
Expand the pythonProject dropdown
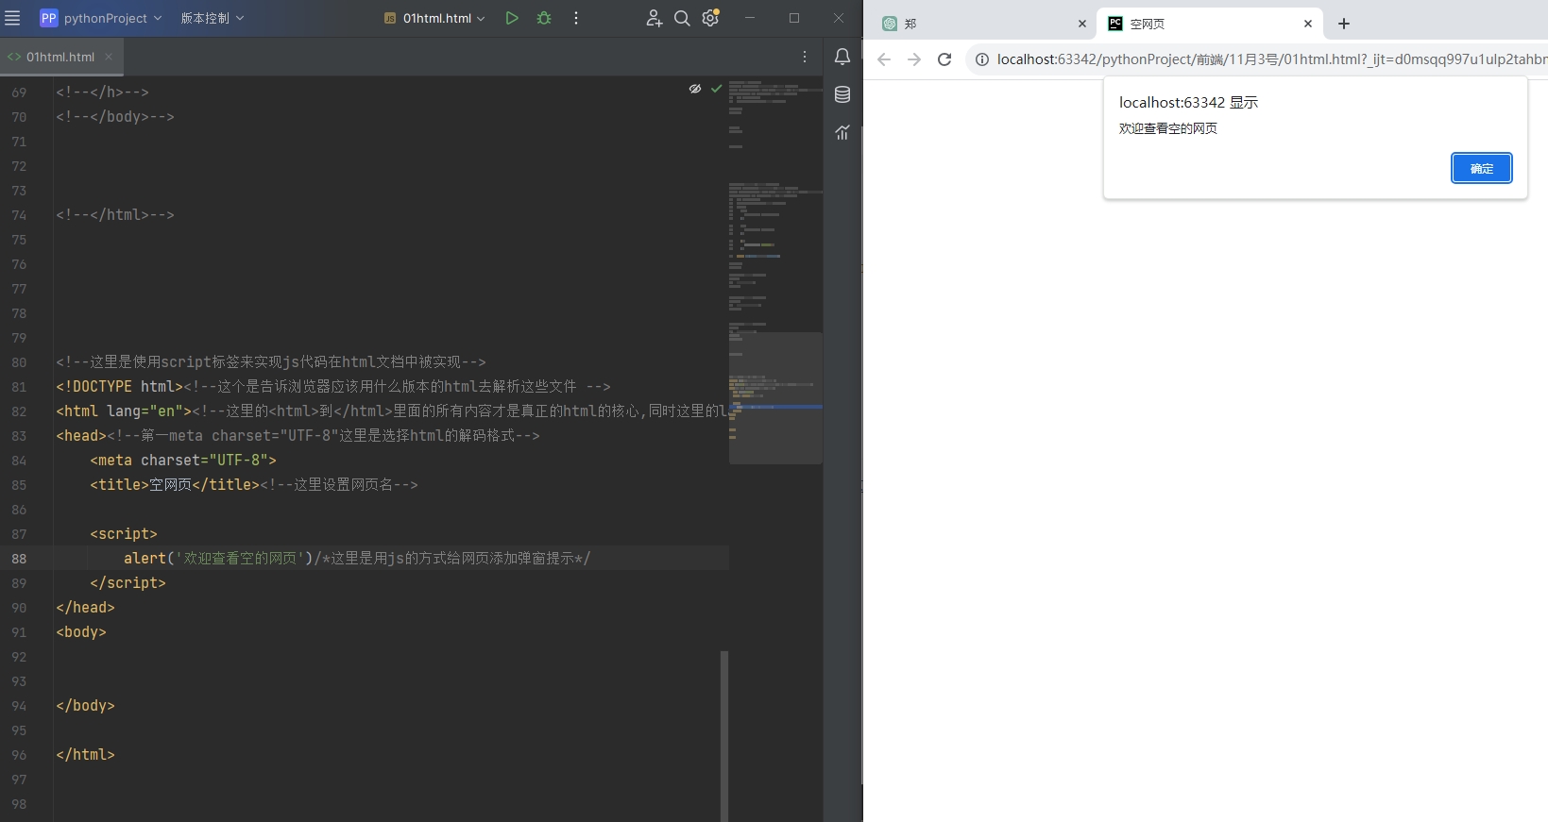tap(113, 18)
